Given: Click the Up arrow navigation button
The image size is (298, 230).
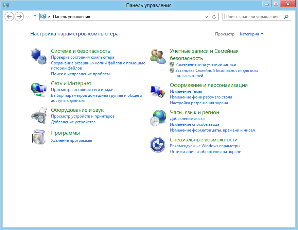Looking at the screenshot, I should pos(35,17).
